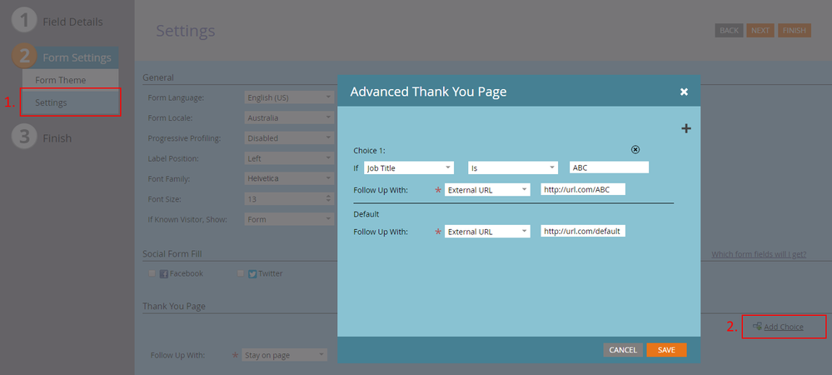Click the orange SAVE button
This screenshot has height=375, width=832.
click(x=666, y=350)
